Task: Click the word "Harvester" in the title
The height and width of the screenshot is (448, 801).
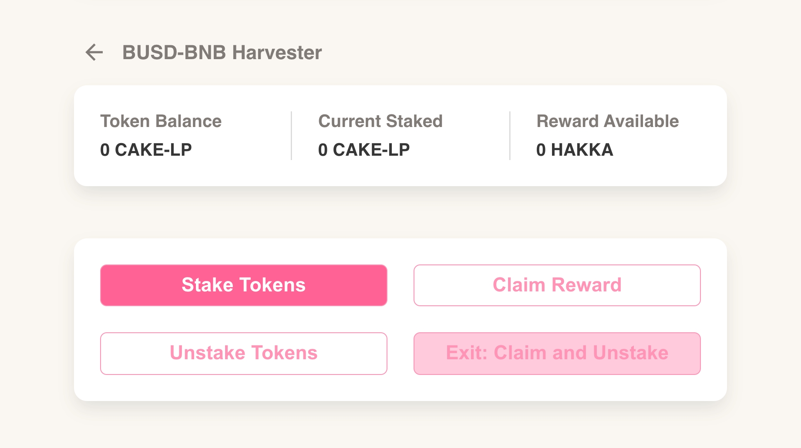Action: [277, 53]
